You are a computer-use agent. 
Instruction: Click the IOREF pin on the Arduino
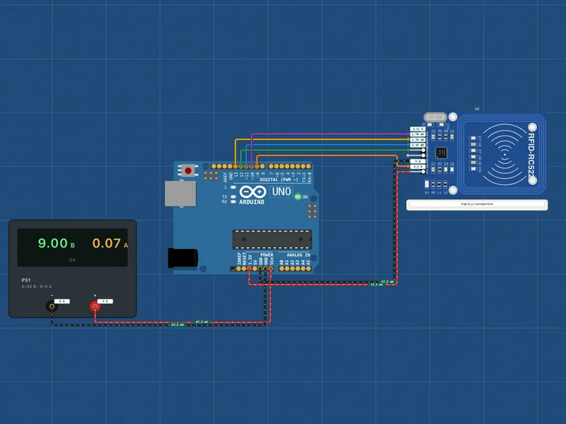click(x=238, y=269)
